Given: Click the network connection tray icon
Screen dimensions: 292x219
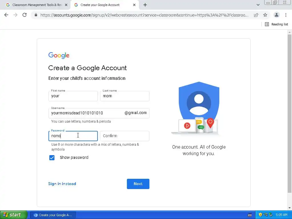Looking at the screenshot, I should 265,215.
